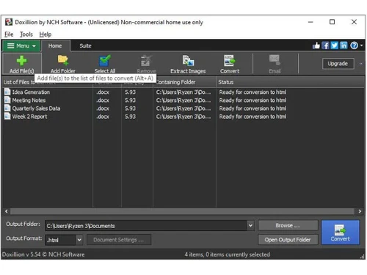Open the Help menu
The image size is (367, 275).
[x=46, y=34]
